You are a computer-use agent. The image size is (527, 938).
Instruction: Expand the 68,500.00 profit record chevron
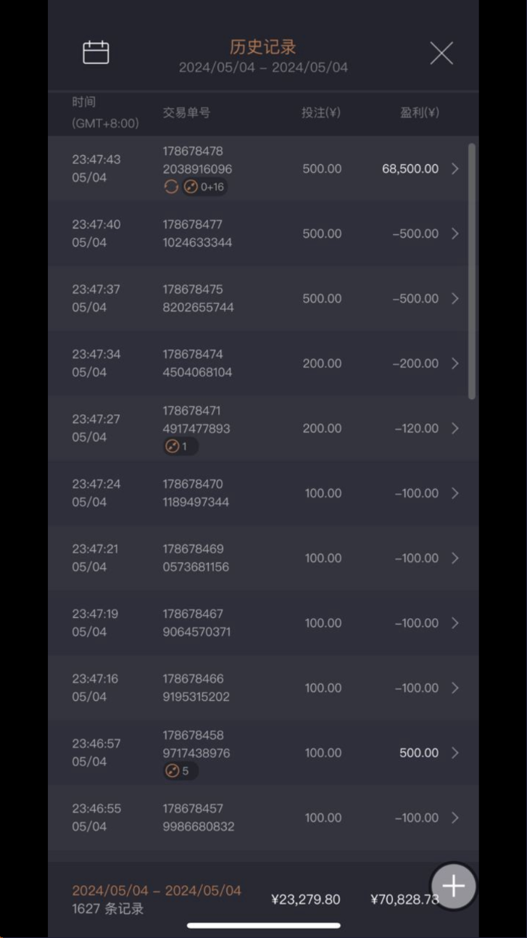click(455, 169)
